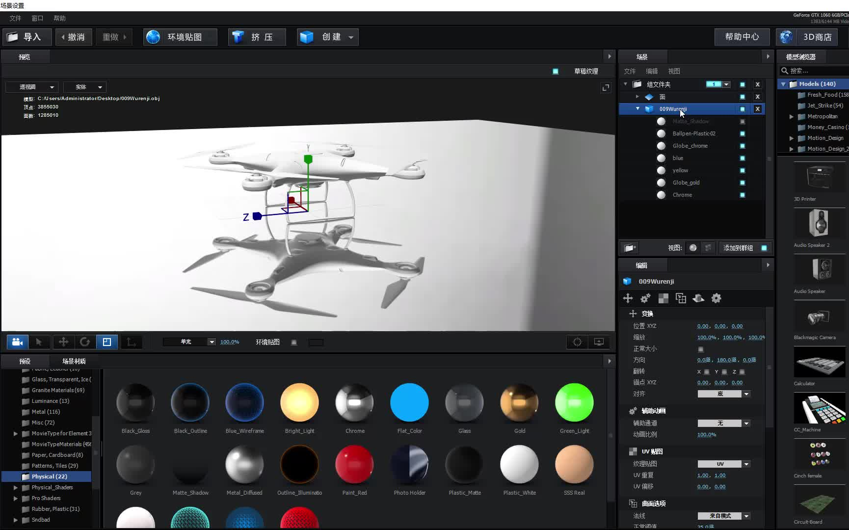Toggle visibility of the Chrome material item

[743, 195]
